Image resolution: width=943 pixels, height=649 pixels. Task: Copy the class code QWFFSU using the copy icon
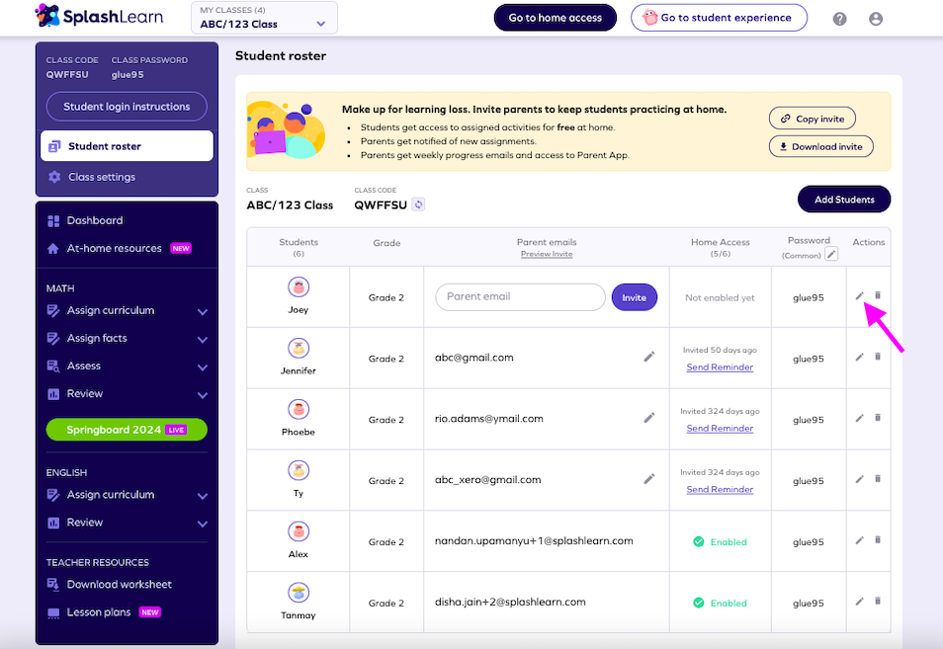coord(416,204)
